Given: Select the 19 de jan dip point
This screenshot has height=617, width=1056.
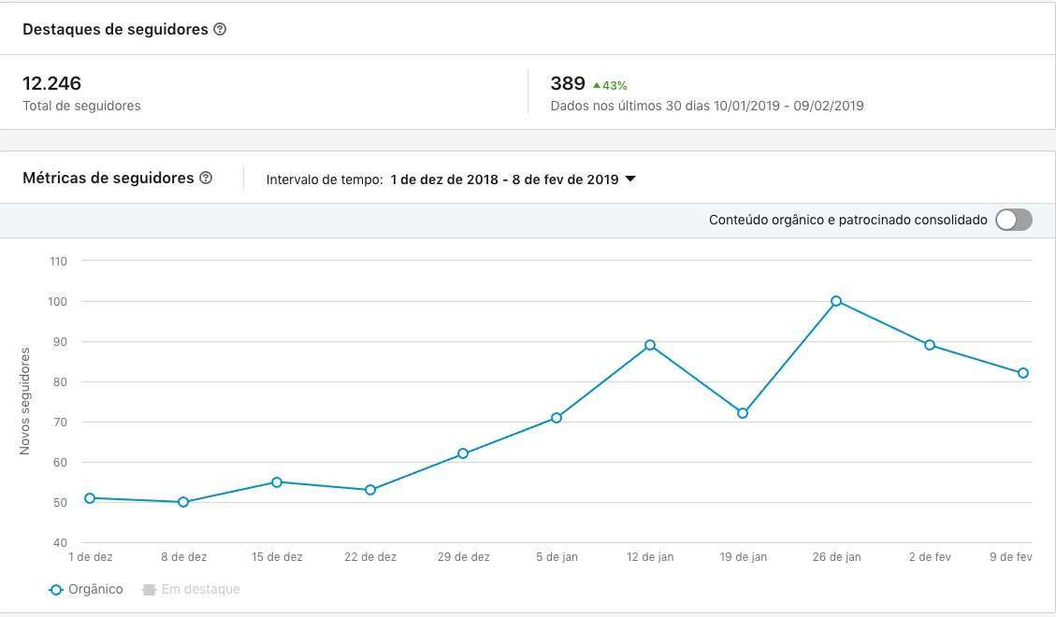Looking at the screenshot, I should tap(743, 413).
